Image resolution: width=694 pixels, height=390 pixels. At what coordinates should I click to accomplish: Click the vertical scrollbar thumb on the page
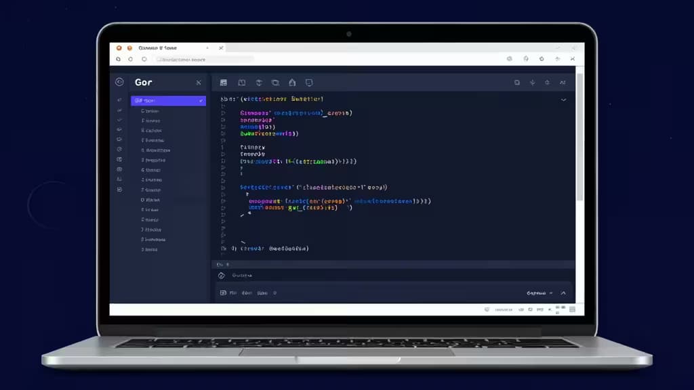[580, 137]
